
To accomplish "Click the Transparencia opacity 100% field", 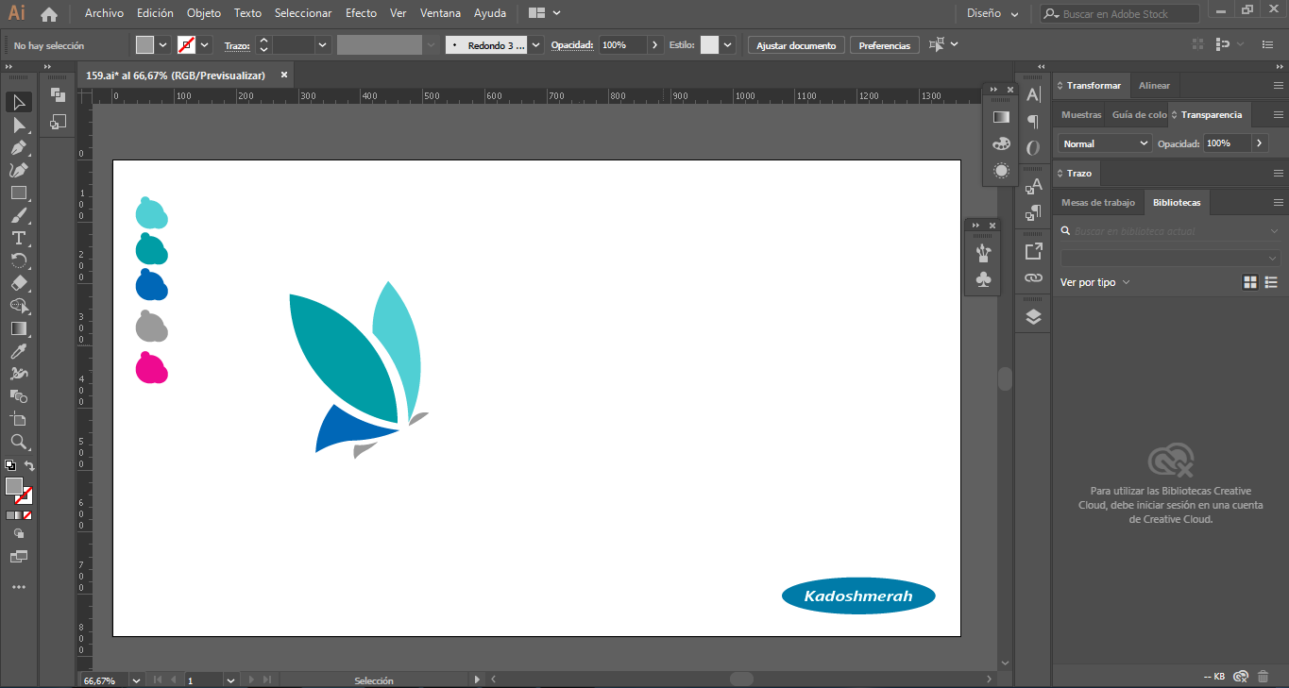I will (x=1227, y=143).
